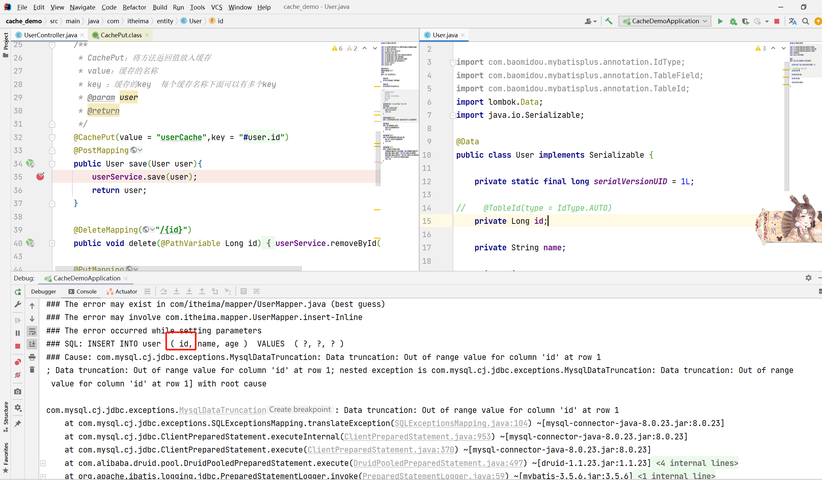Viewport: 822px width, 480px height.
Task: Click the Build project hammer icon
Action: [x=608, y=21]
